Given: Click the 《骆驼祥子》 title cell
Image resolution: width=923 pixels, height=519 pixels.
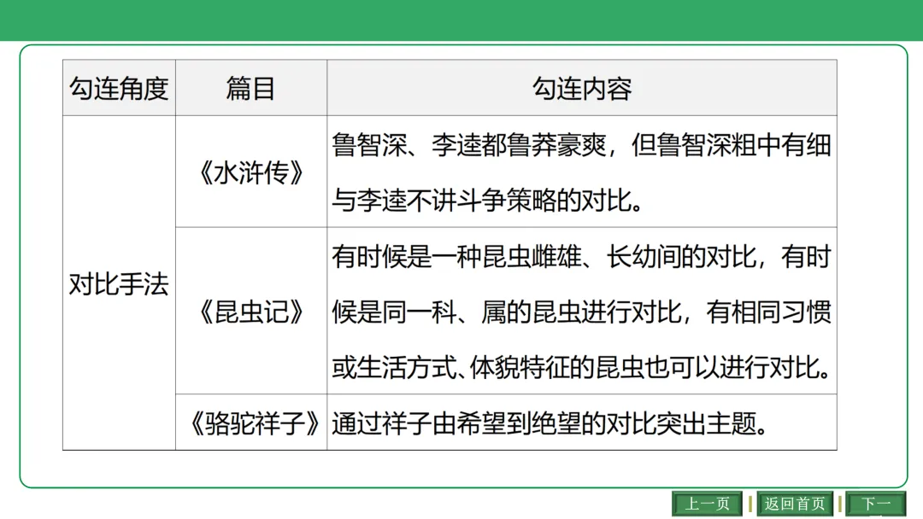Looking at the screenshot, I should 251,422.
